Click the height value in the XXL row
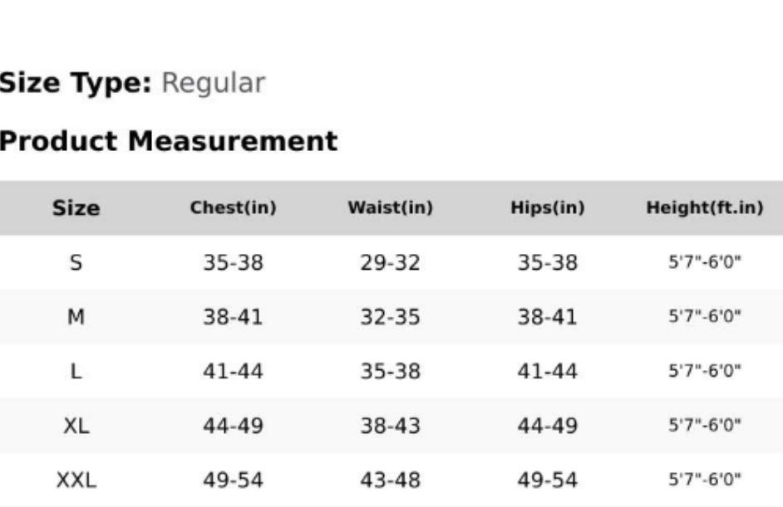Viewport: 783px width, 507px height. (704, 480)
